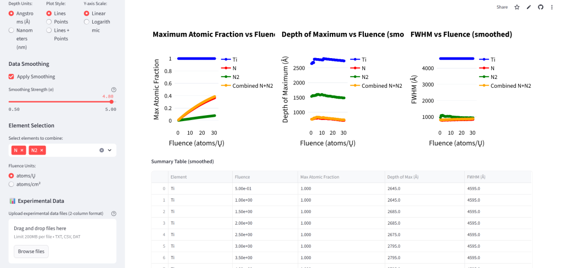Remove the N2 tag from element selection
This screenshot has width=562, height=268.
42,150
